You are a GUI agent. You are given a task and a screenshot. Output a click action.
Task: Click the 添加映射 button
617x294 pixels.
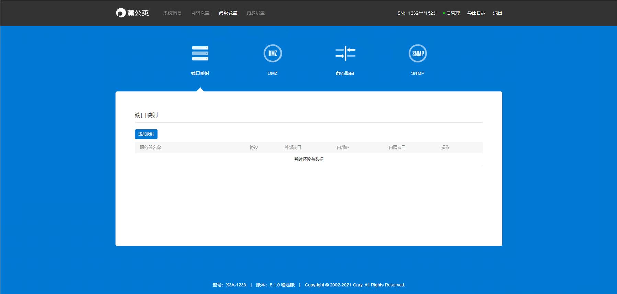(x=146, y=134)
